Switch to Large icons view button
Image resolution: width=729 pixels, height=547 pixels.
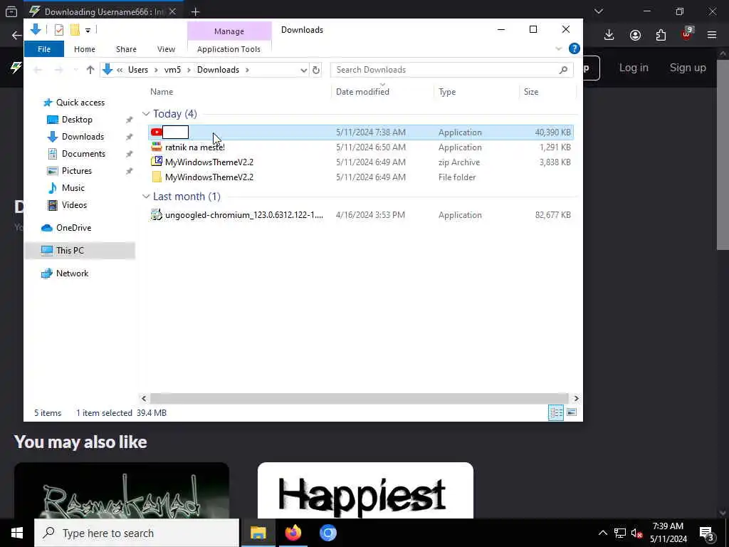572,412
